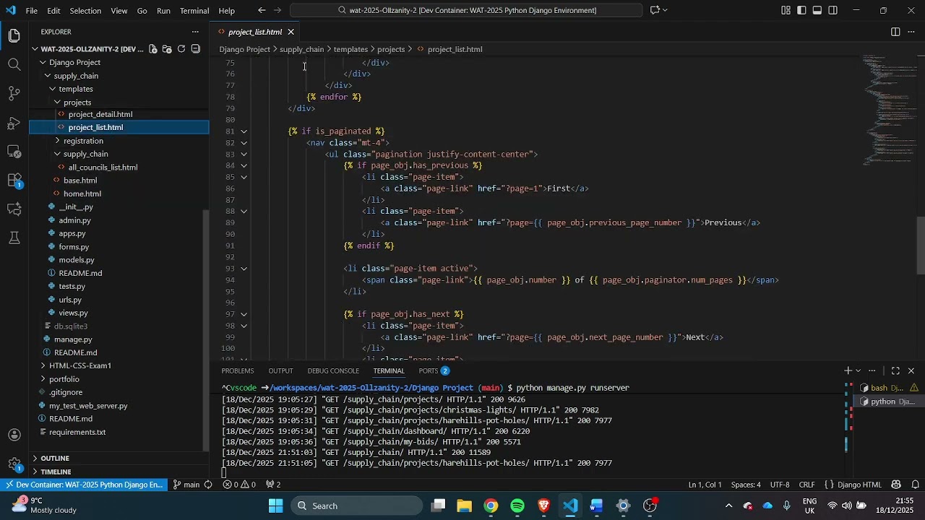Close the terminal panel
925x520 pixels.
coord(911,370)
